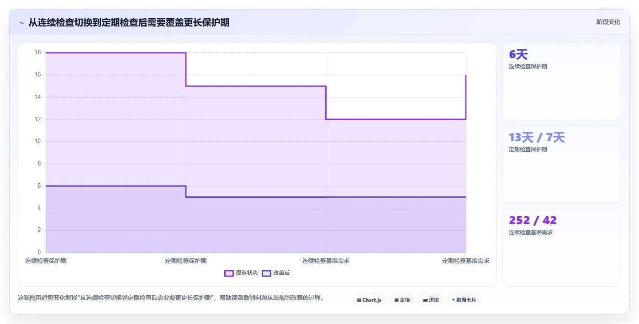Image resolution: width=639 pixels, height=324 pixels.
Task: Toggle the 原有状态 legend item
Action: click(x=241, y=273)
